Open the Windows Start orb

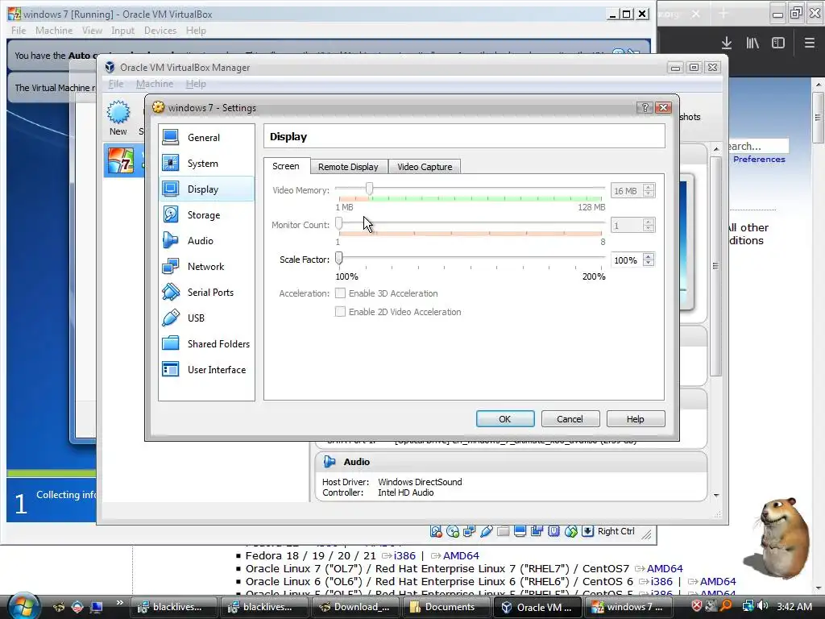coord(23,605)
